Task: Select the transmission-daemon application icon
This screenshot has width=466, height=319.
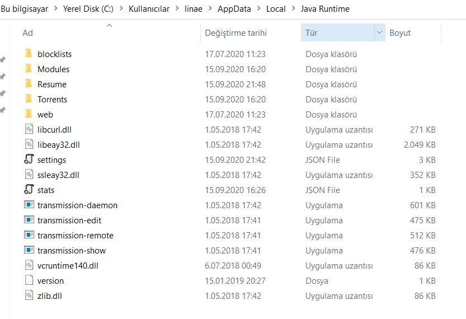Action: click(x=29, y=205)
